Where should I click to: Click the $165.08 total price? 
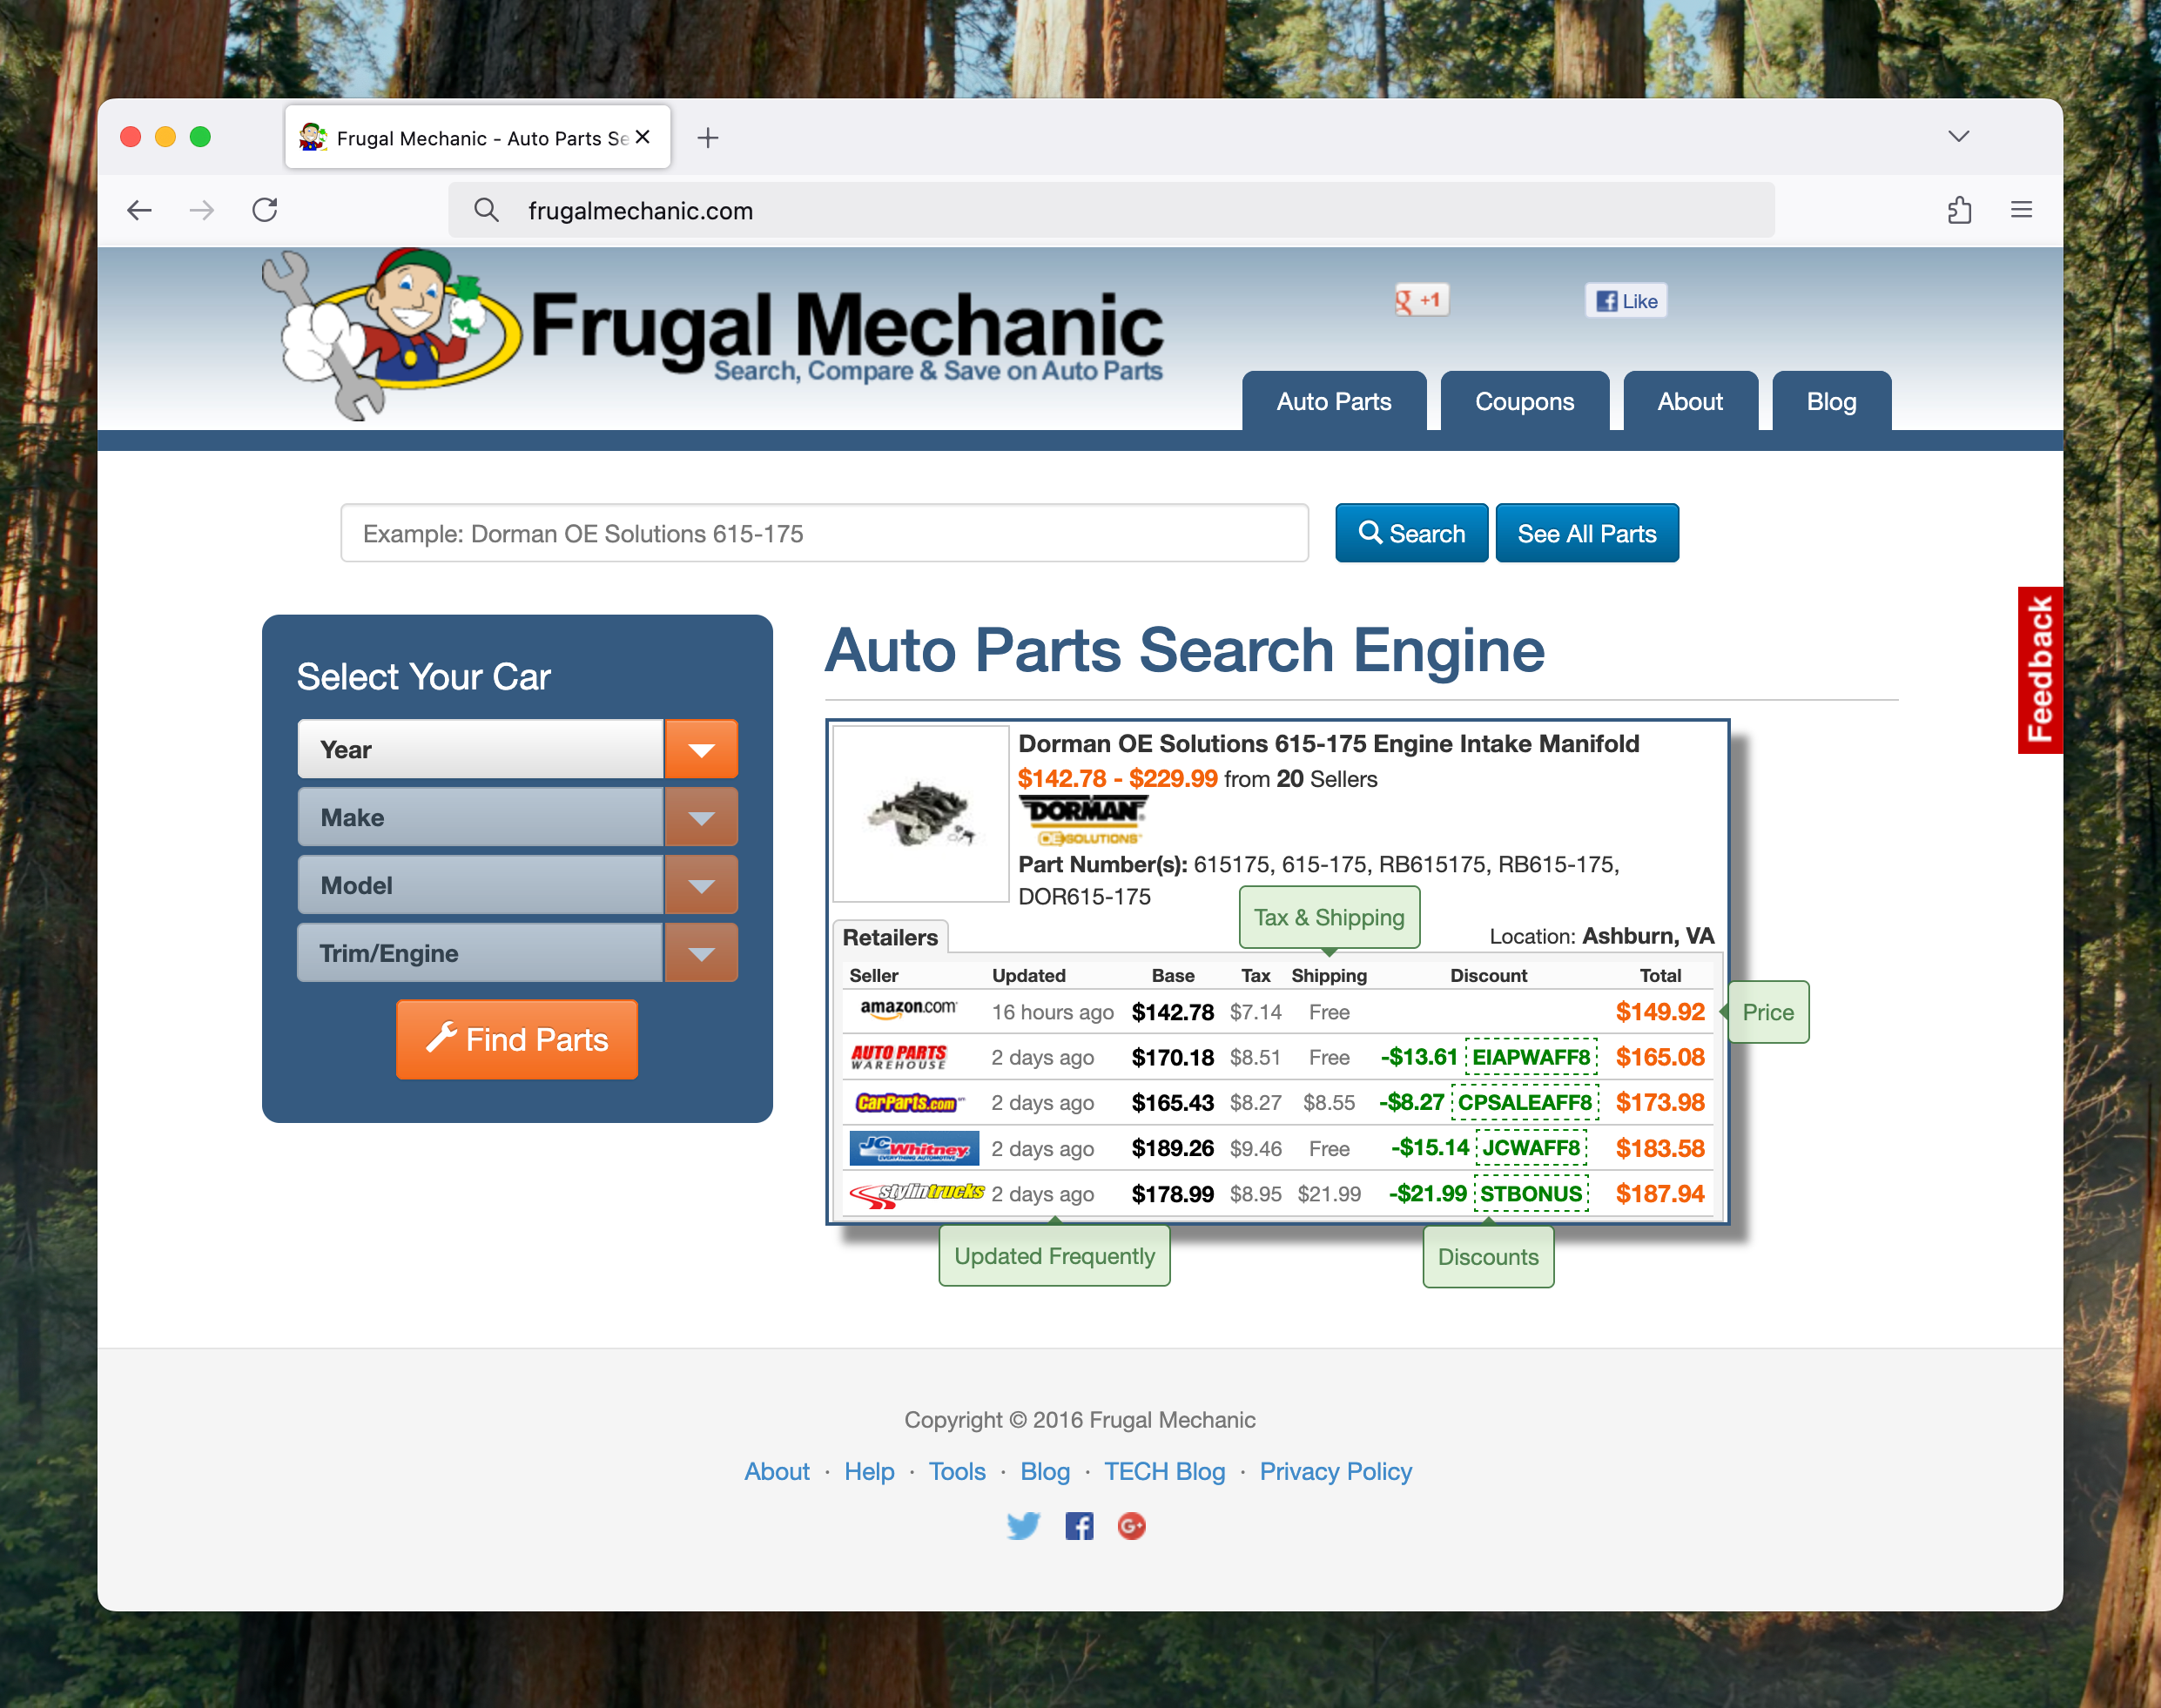1660,1057
